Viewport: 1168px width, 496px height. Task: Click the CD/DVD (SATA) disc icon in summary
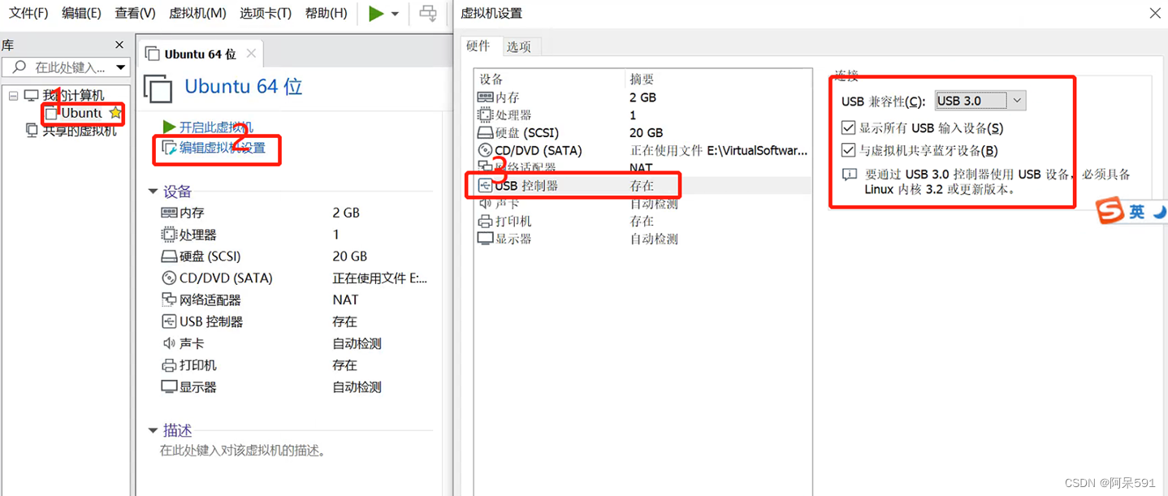pos(169,278)
